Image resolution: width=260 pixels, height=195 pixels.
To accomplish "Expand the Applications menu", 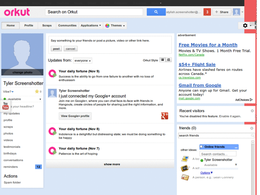I will (x=91, y=26).
